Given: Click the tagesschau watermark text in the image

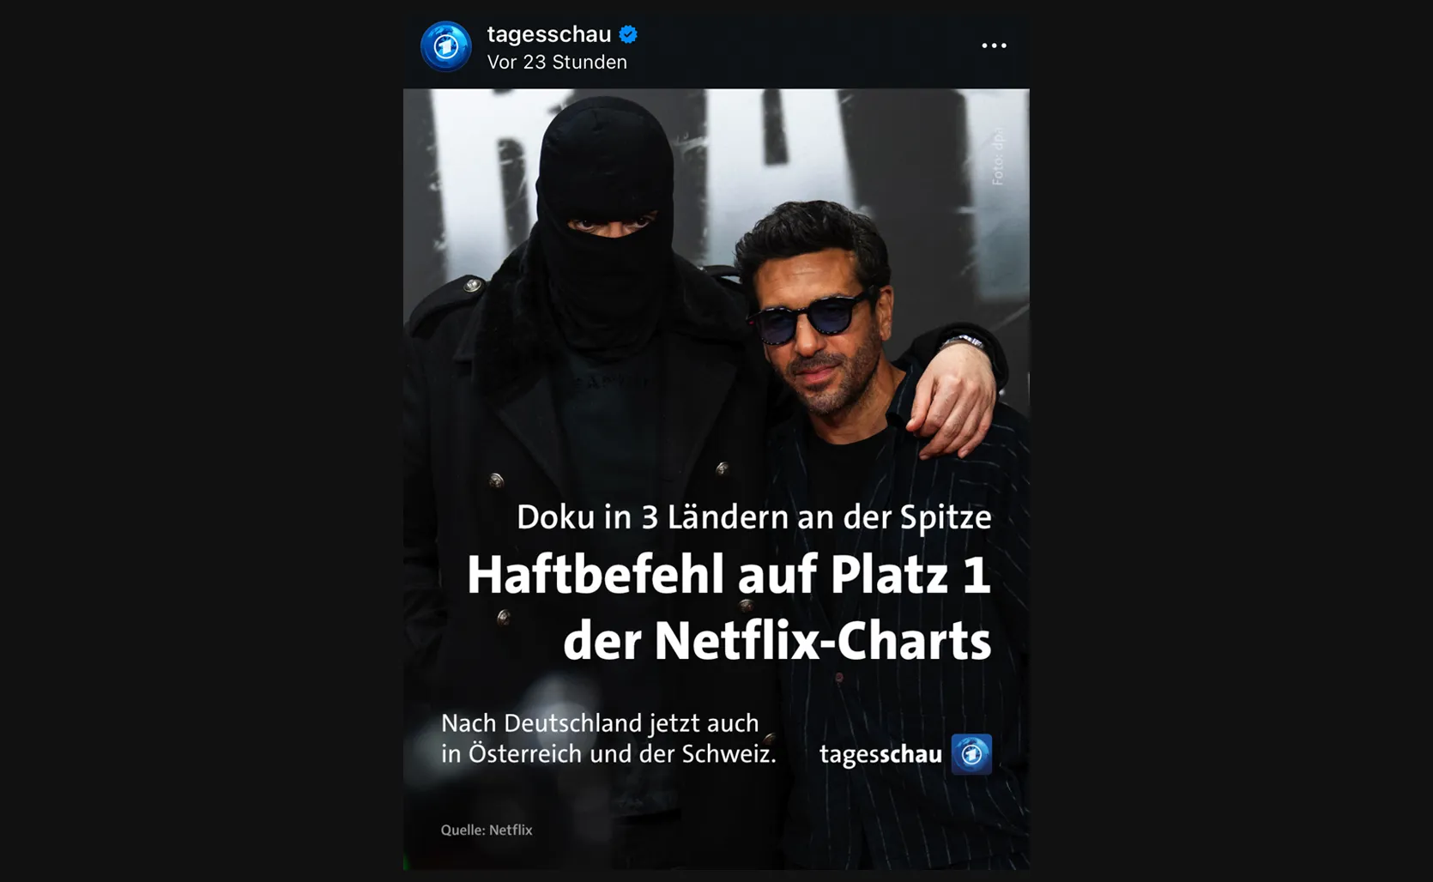Looking at the screenshot, I should coord(880,755).
